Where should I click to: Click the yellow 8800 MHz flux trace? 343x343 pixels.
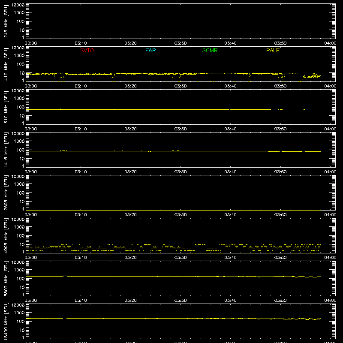(x=174, y=277)
